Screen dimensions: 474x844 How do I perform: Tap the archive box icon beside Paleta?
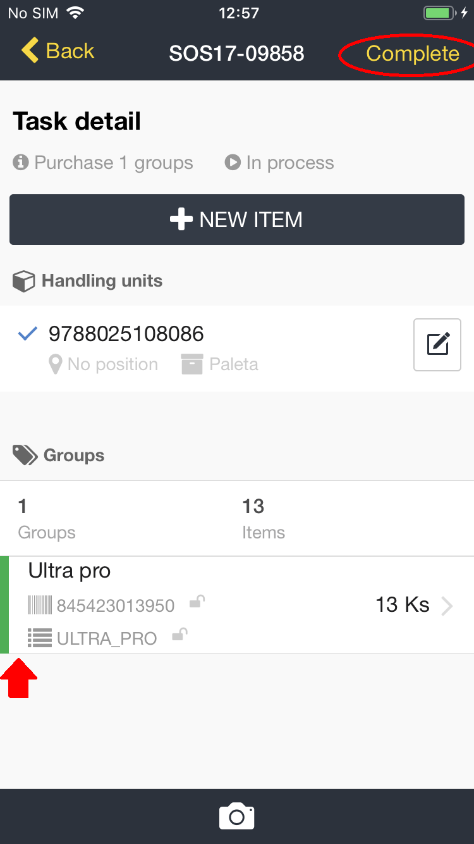click(x=191, y=364)
